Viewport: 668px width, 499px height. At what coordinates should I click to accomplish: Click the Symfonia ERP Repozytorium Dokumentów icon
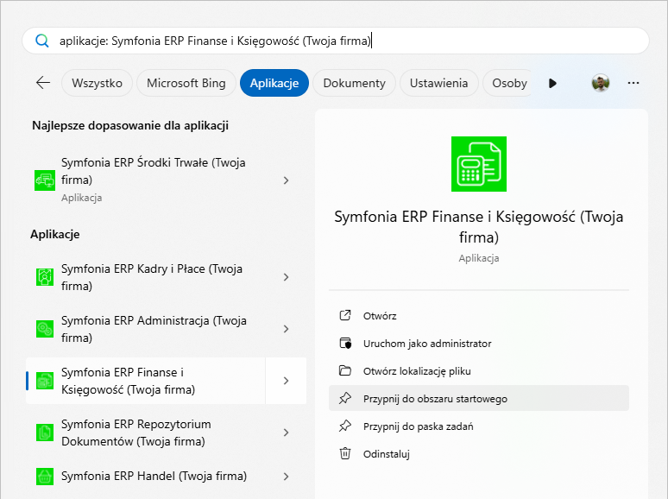tap(44, 433)
